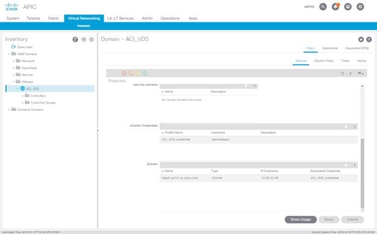This screenshot has height=234, width=377.
Task: Select the ACI_VDS_credential row
Action: pos(258,139)
